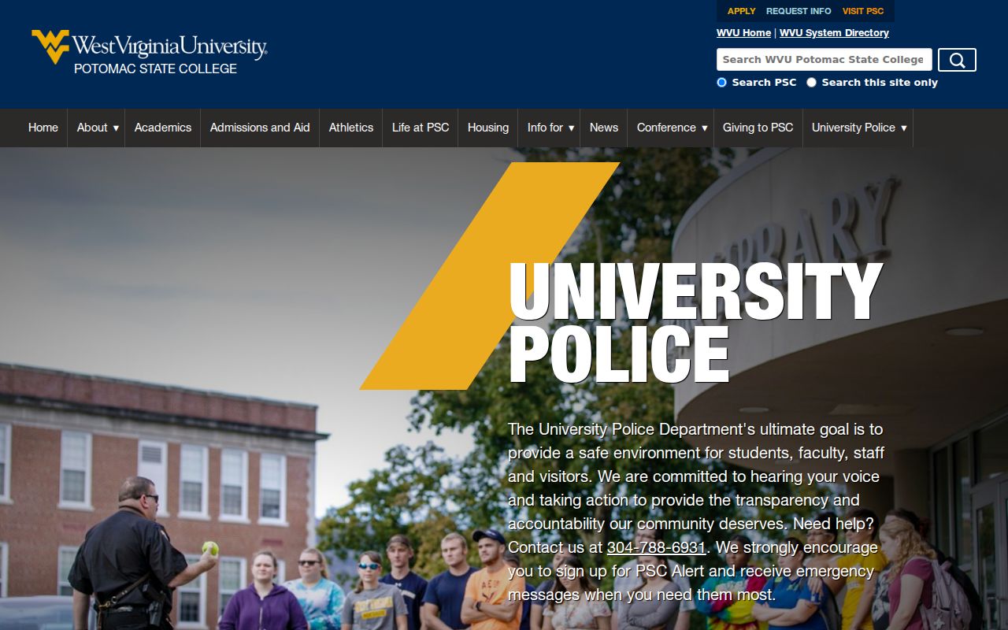Open Giving to PSC page
The width and height of the screenshot is (1008, 630).
click(758, 128)
